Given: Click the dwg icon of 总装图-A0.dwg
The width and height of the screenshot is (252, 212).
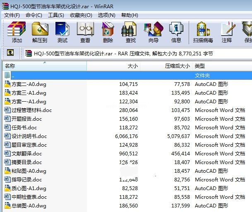Looking at the screenshot, I should click(x=7, y=205).
